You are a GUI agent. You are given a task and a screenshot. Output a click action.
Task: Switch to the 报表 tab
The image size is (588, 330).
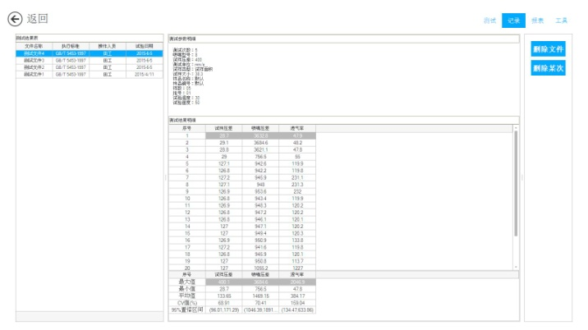pos(537,20)
